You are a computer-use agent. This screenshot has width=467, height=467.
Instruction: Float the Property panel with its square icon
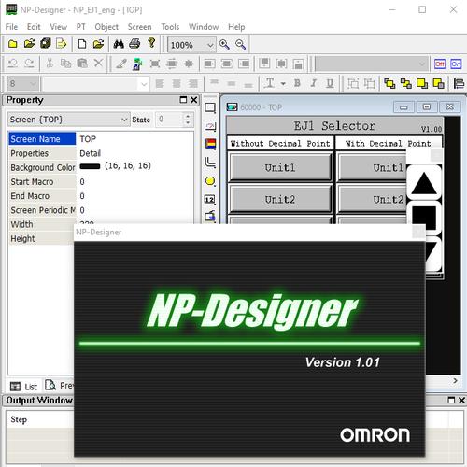(183, 100)
